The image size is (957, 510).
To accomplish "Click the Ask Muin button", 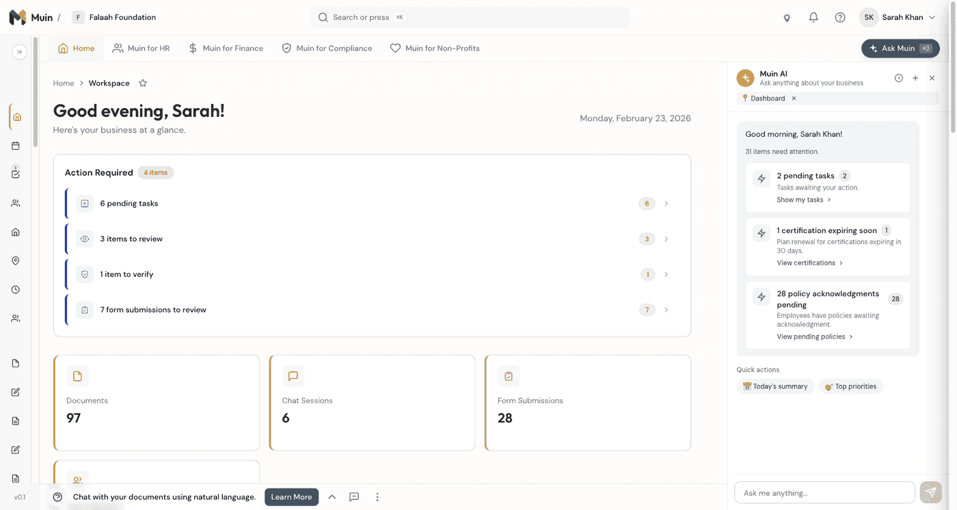I will point(900,48).
